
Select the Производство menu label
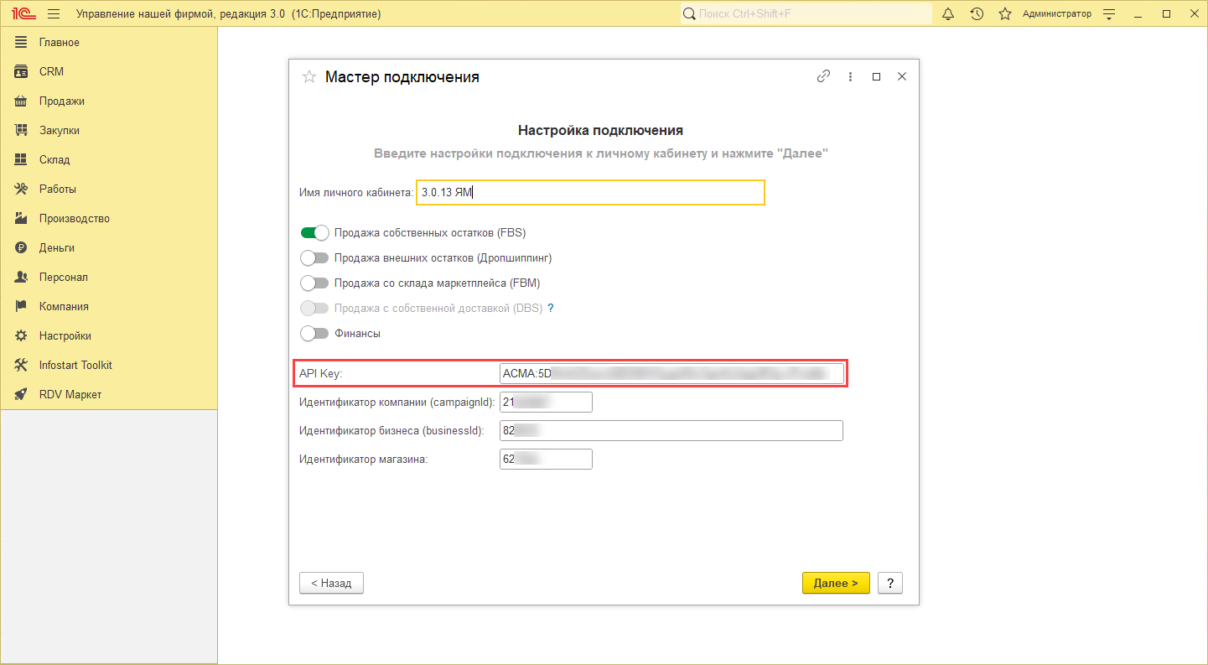point(75,218)
